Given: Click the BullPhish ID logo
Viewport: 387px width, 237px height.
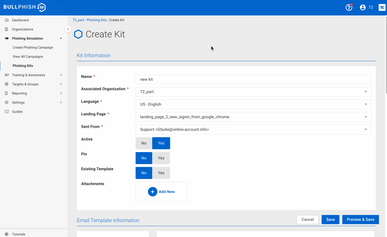Looking at the screenshot, I should pos(24,7).
